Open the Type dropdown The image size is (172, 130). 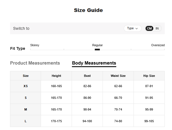132,28
